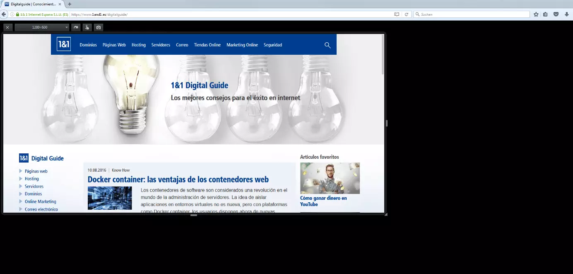Click the '1&1 Digital Guide' banner title
The width and height of the screenshot is (573, 274).
pos(200,85)
